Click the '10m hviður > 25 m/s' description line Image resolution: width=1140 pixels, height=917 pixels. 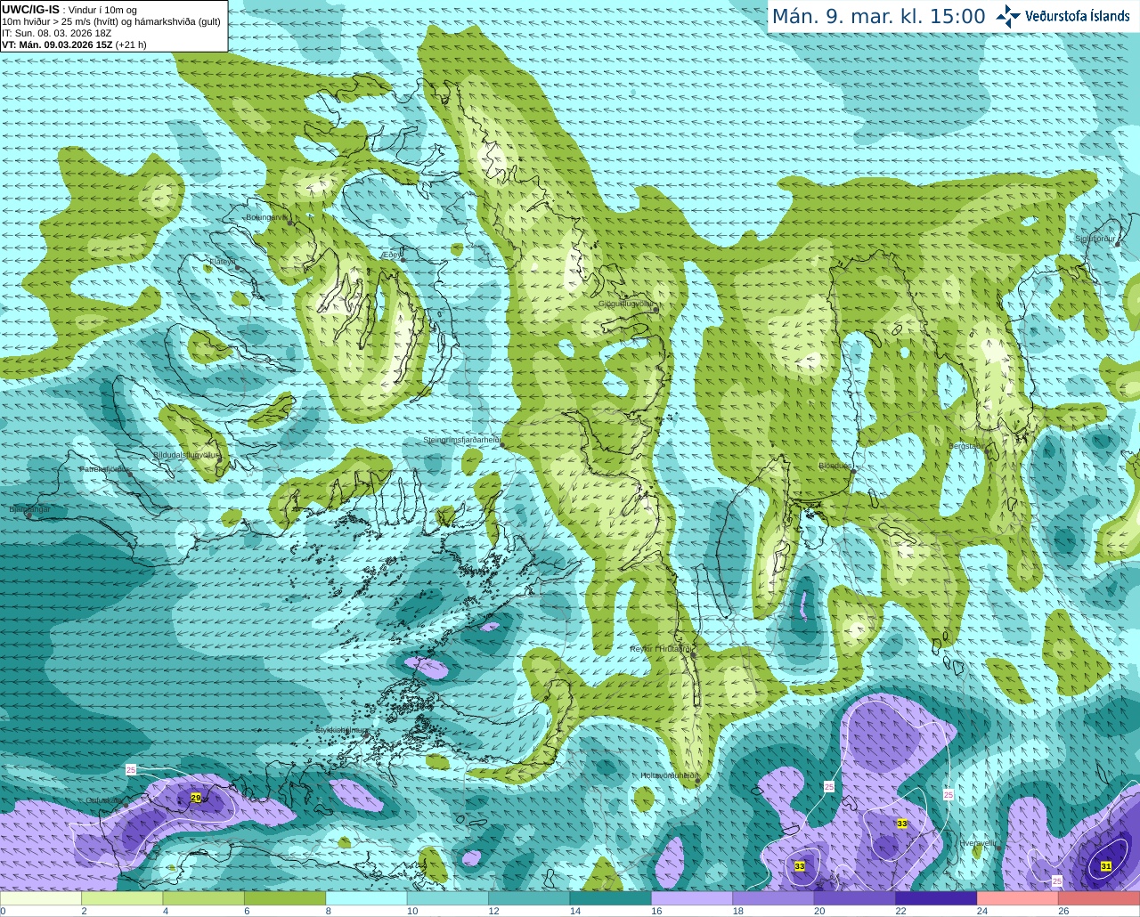point(111,21)
